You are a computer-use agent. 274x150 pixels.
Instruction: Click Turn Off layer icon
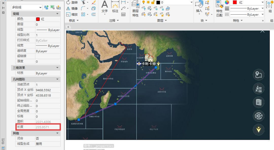click(143, 8)
